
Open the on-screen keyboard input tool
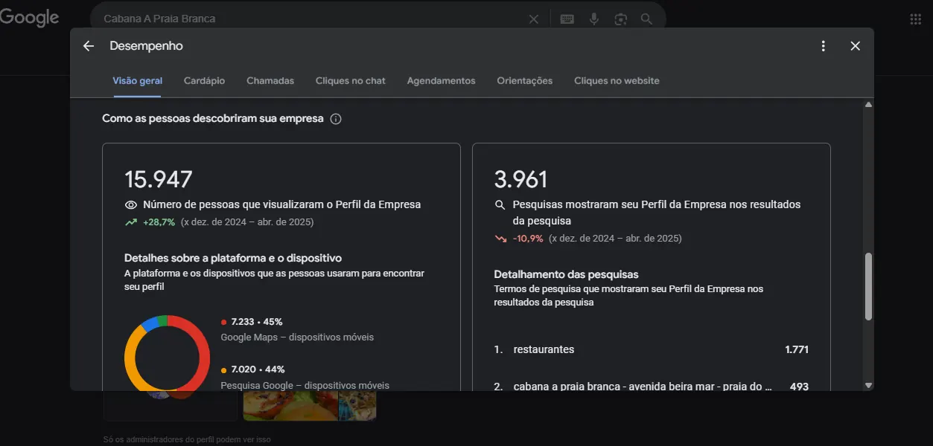567,19
